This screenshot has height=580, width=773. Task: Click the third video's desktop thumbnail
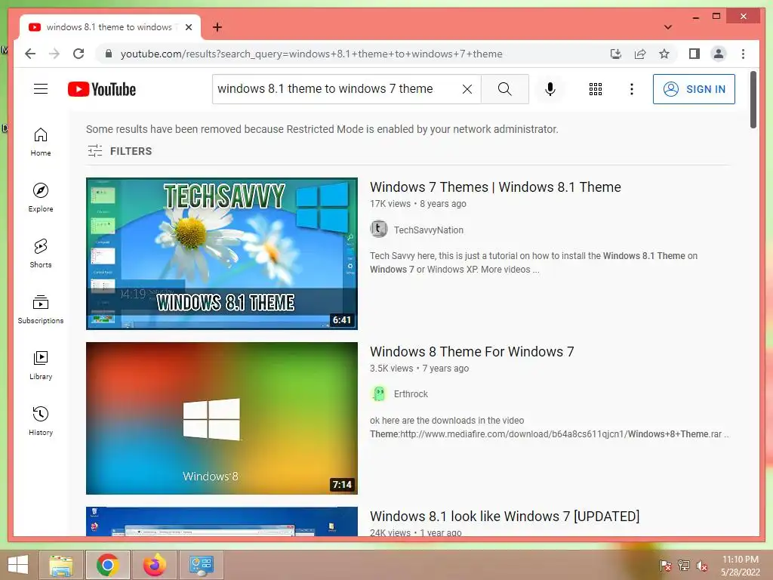pos(222,521)
